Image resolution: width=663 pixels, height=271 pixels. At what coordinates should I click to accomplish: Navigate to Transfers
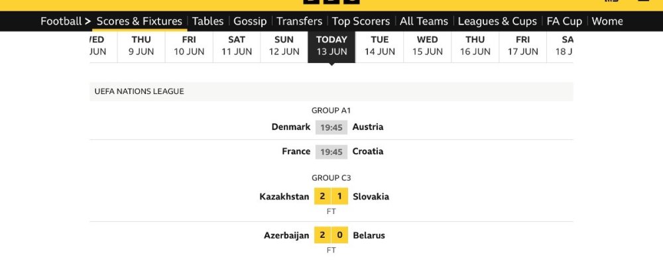[299, 21]
